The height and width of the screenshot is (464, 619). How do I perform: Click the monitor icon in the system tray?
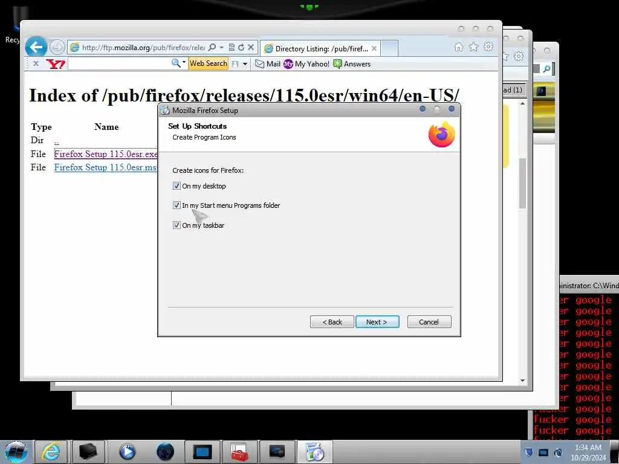click(543, 453)
